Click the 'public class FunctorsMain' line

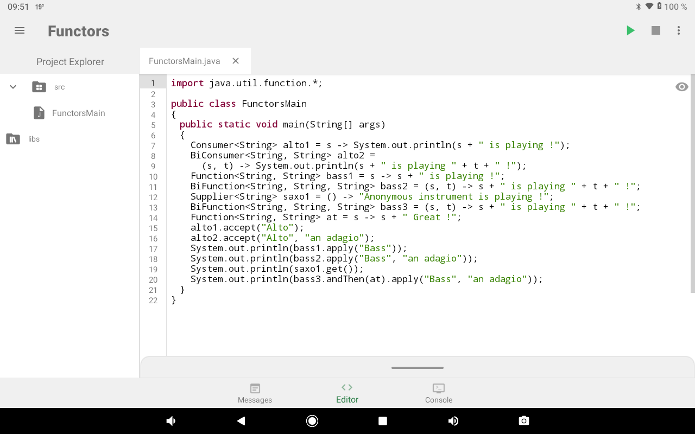(x=239, y=104)
